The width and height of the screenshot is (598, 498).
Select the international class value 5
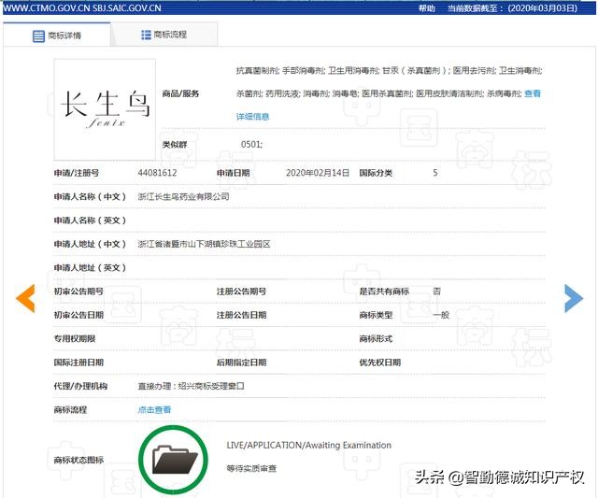pos(435,173)
